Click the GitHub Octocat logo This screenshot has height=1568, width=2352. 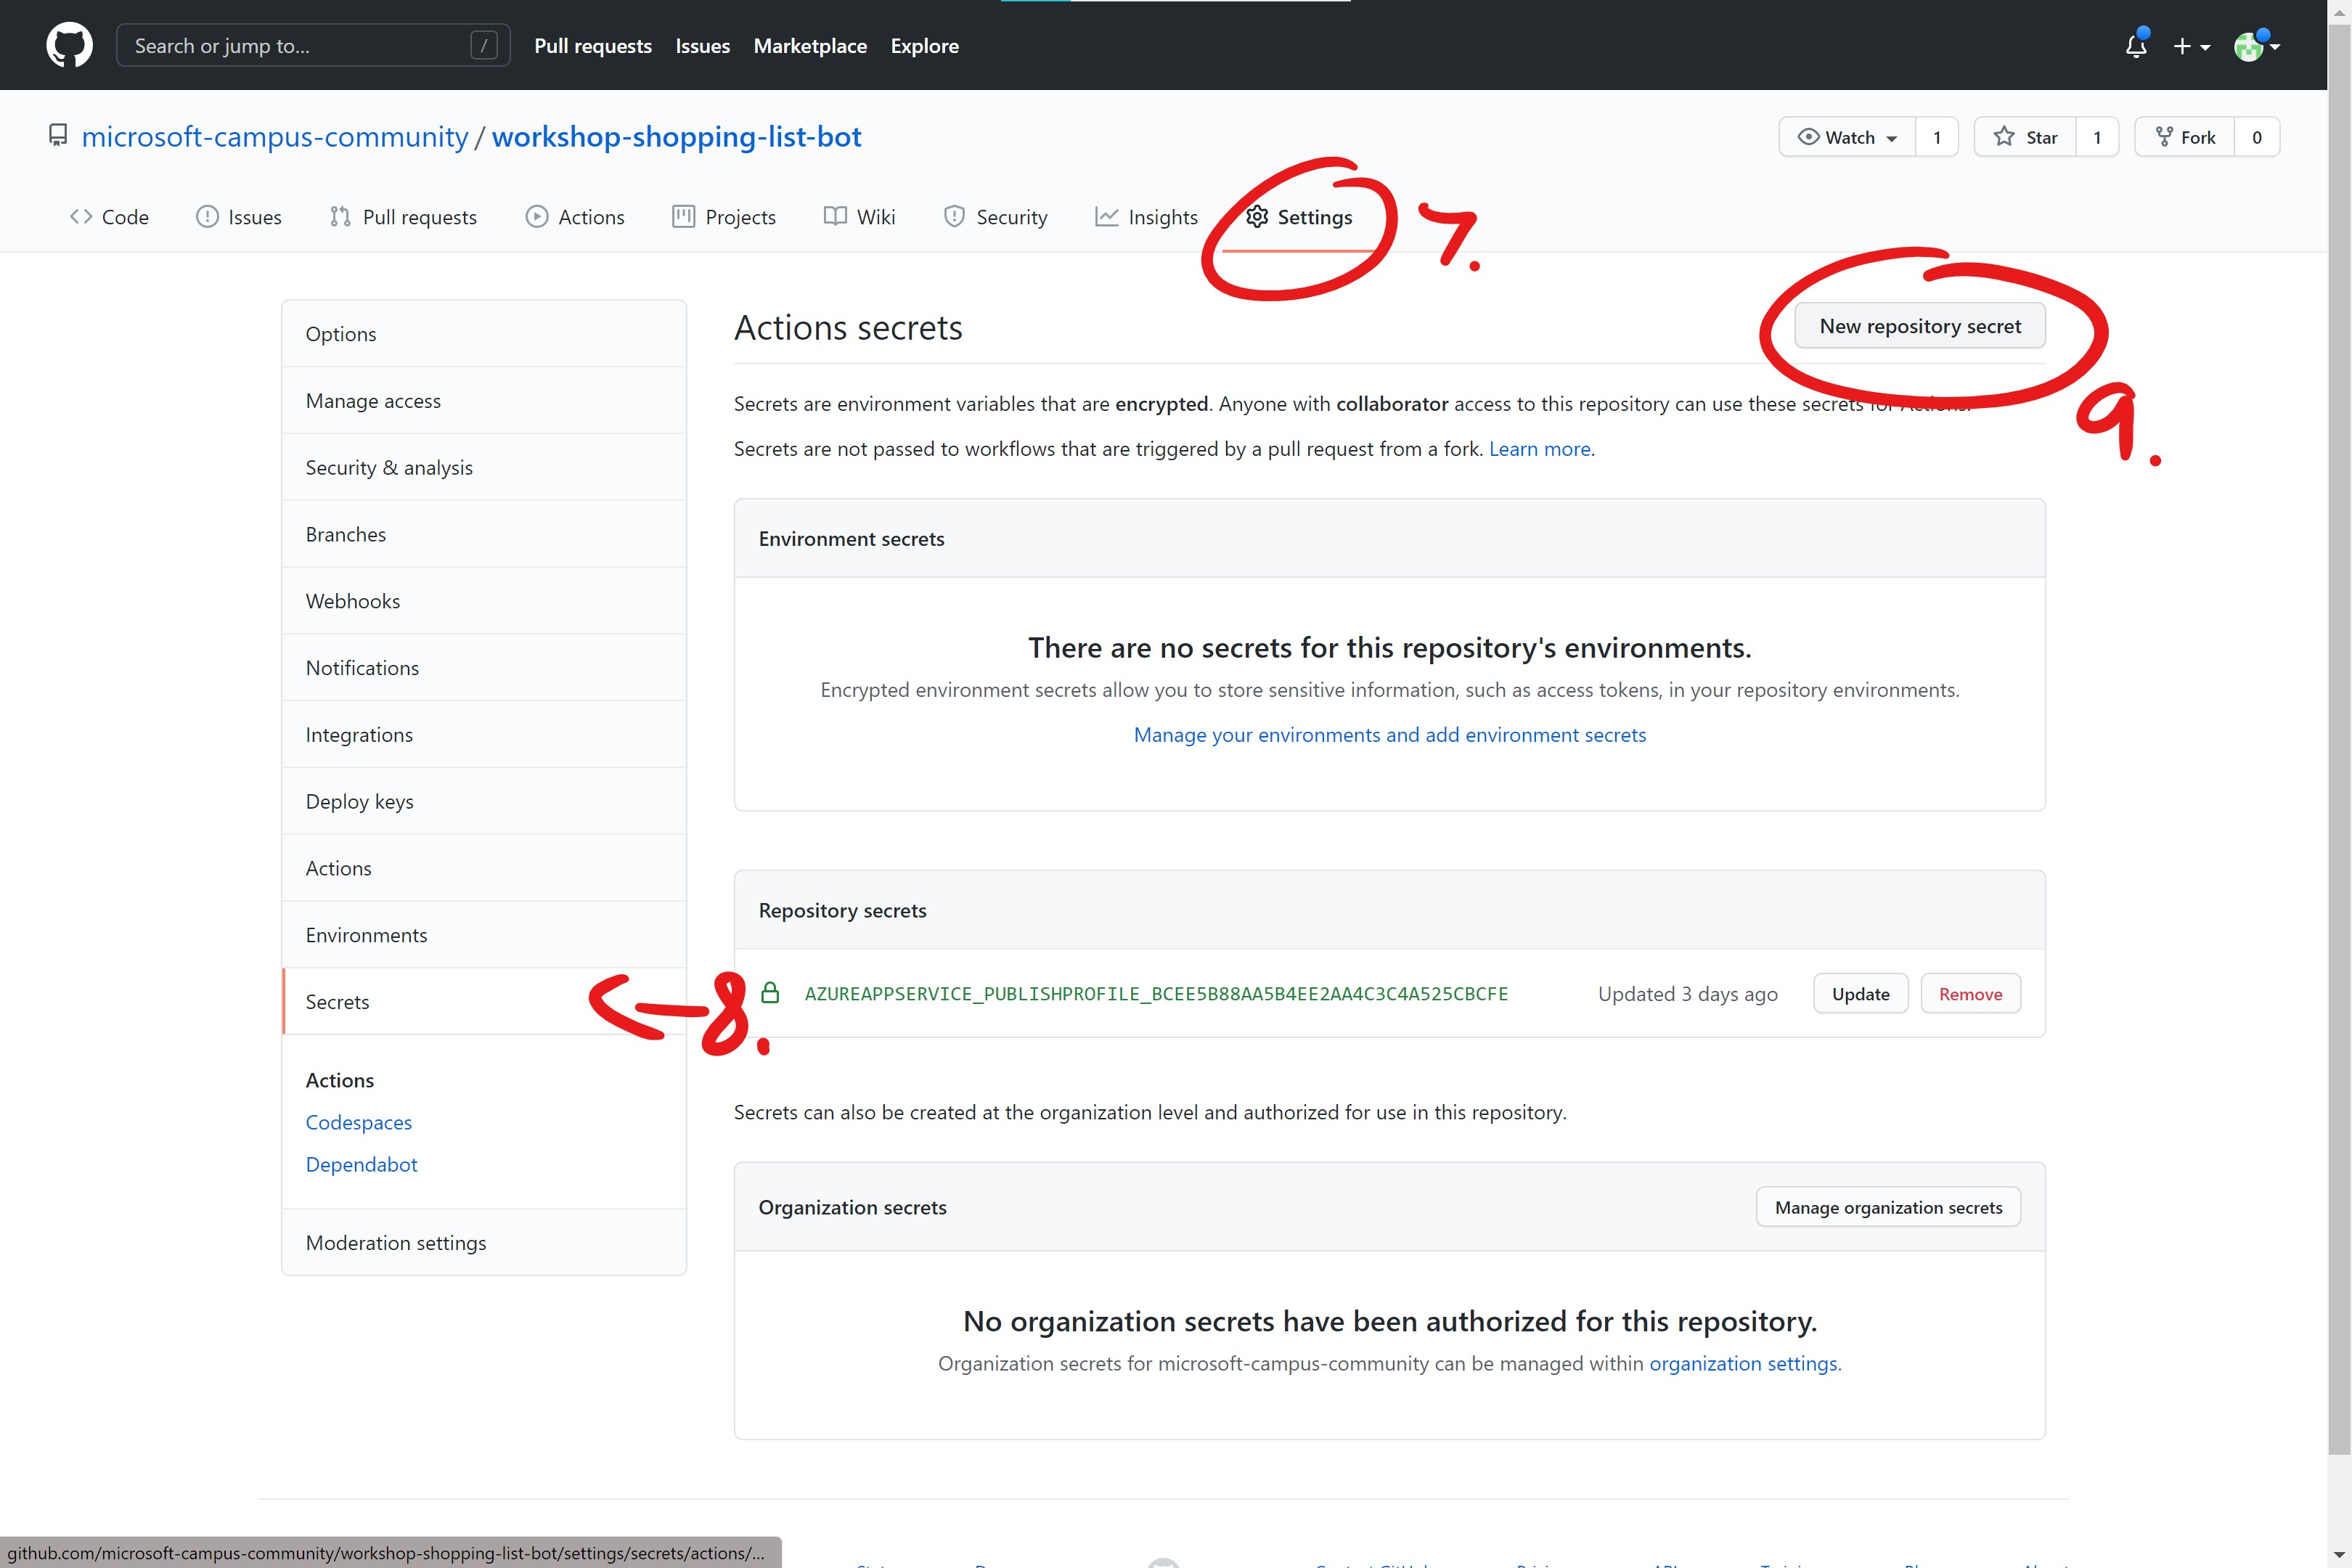point(69,46)
